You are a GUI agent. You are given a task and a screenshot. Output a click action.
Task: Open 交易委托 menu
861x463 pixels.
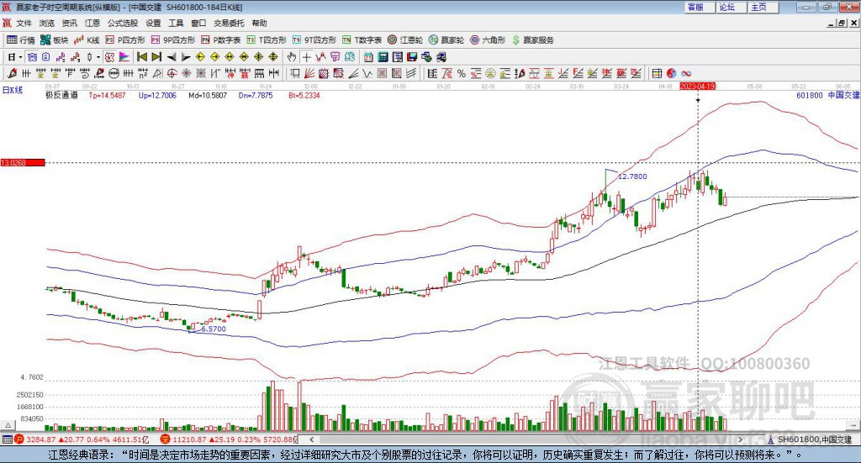pyautogui.click(x=229, y=23)
